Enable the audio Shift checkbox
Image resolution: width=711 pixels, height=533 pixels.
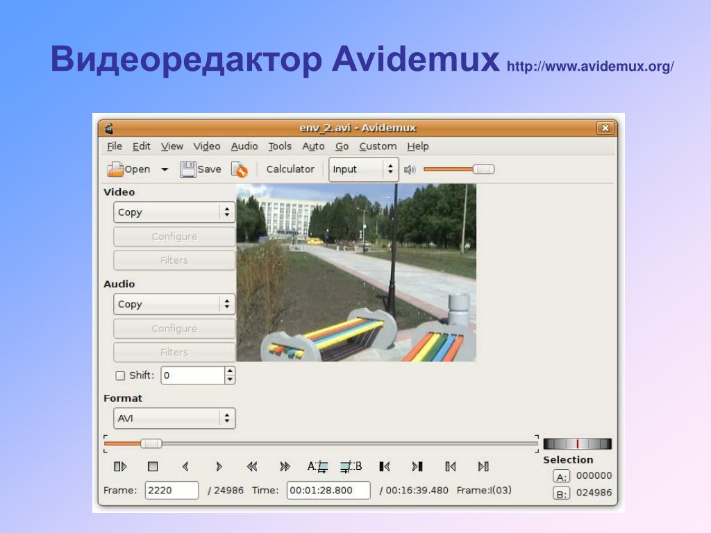(120, 375)
